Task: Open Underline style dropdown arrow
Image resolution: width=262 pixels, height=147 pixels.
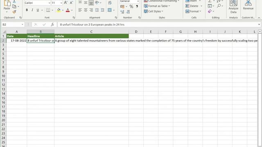Action: (42, 10)
